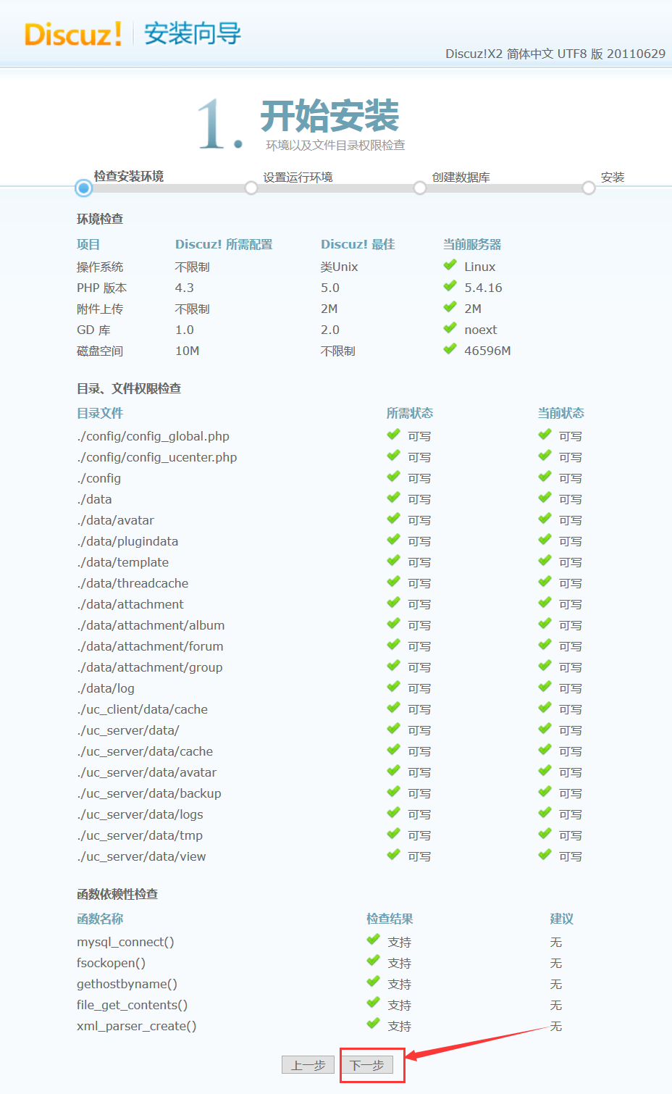Click check icon beside xml_parser_create() 支持

(374, 1024)
